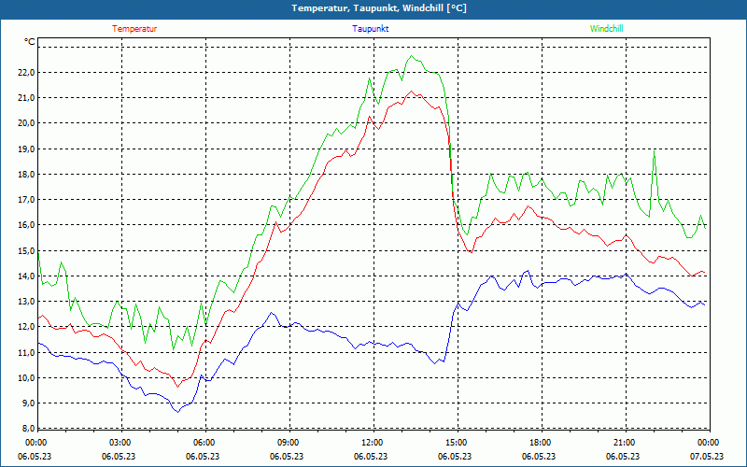Click the '21:00' time label
The width and height of the screenshot is (747, 467).
[x=624, y=443]
